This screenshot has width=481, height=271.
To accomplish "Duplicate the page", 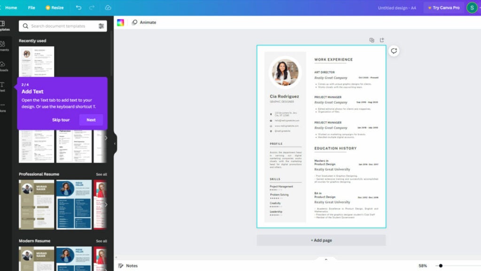I will [x=372, y=40].
